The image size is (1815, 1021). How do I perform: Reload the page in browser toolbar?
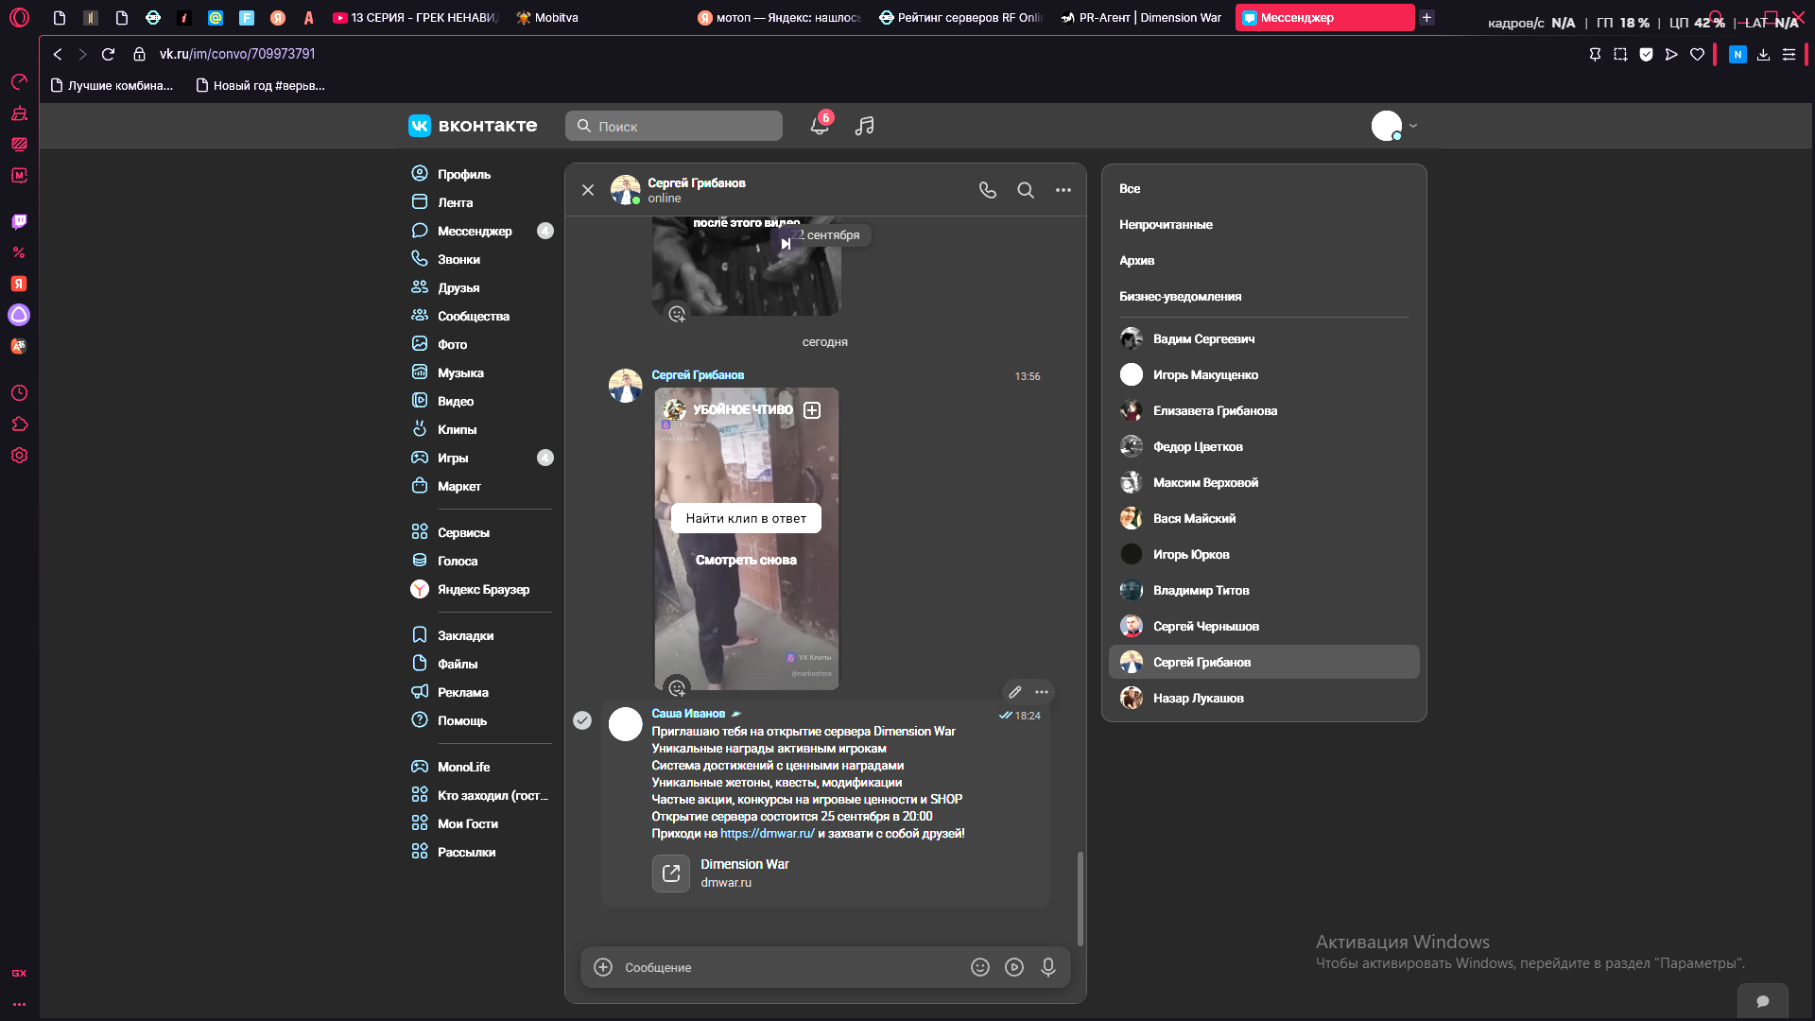(x=108, y=54)
